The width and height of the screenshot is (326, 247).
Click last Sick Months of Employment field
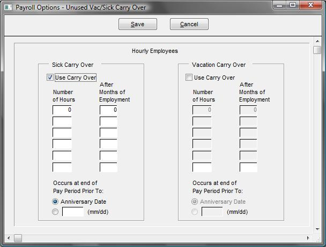(108, 167)
